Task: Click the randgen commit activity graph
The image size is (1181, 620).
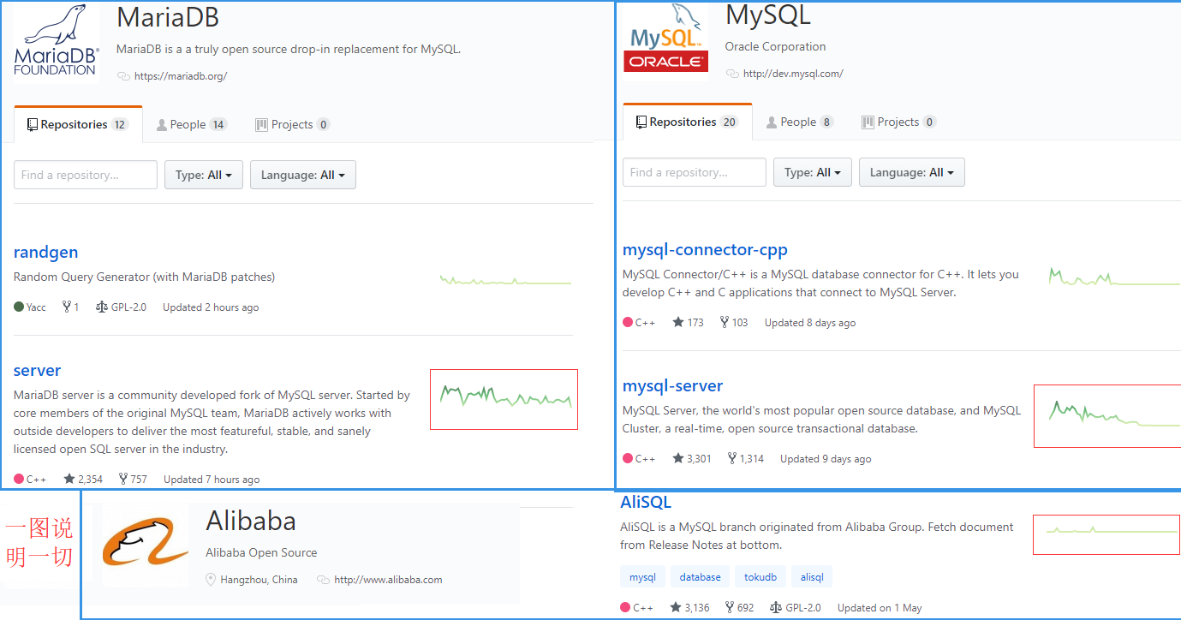Action: click(x=505, y=280)
